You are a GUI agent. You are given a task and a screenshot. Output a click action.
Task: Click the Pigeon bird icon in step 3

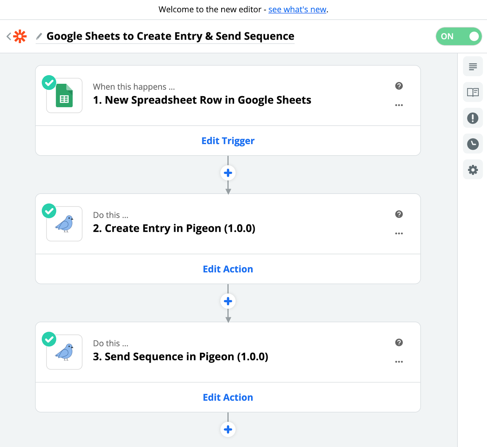(64, 352)
